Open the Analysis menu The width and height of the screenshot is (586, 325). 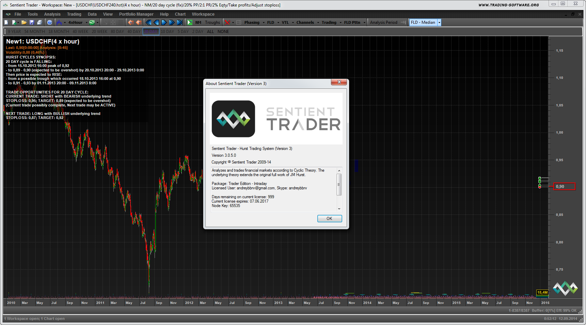52,14
